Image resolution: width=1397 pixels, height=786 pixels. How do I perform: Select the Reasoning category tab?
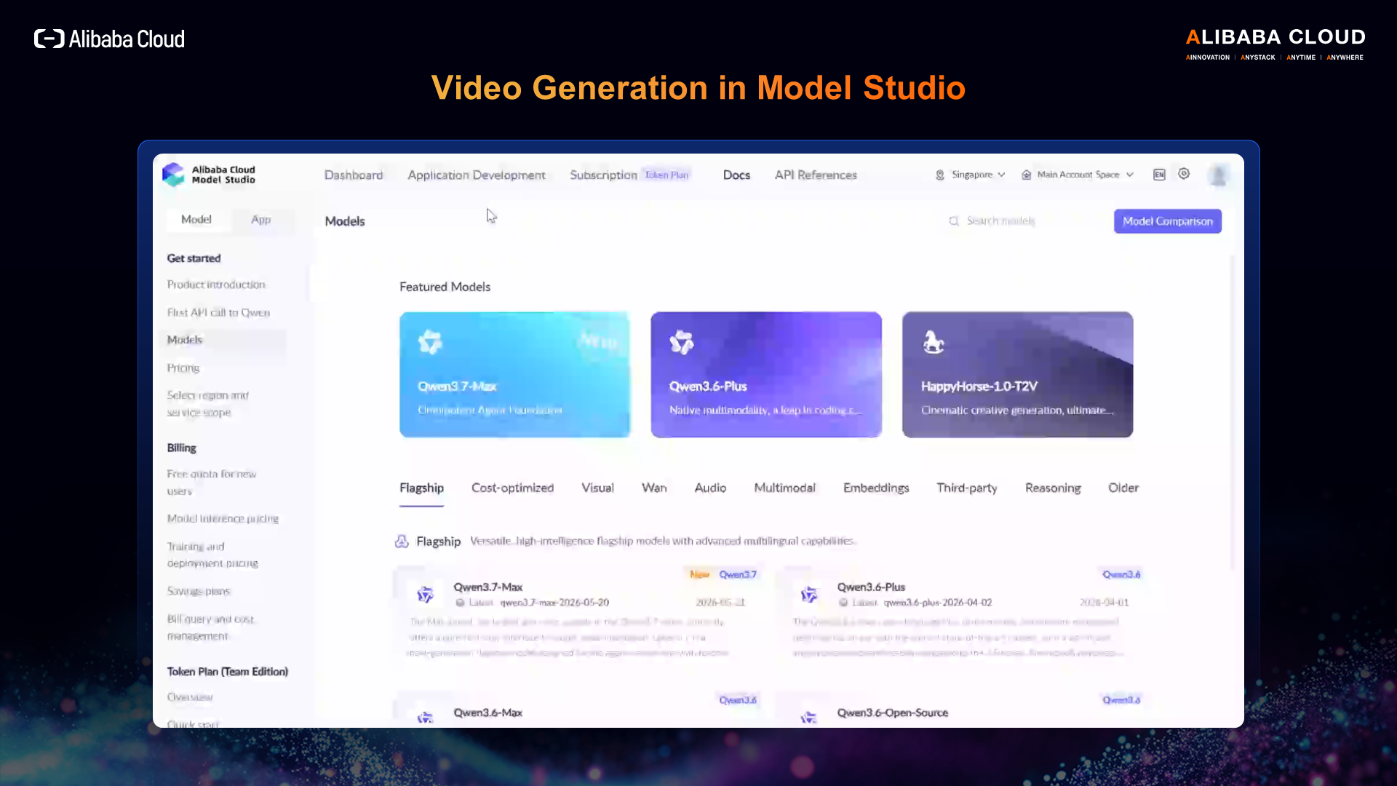1053,488
